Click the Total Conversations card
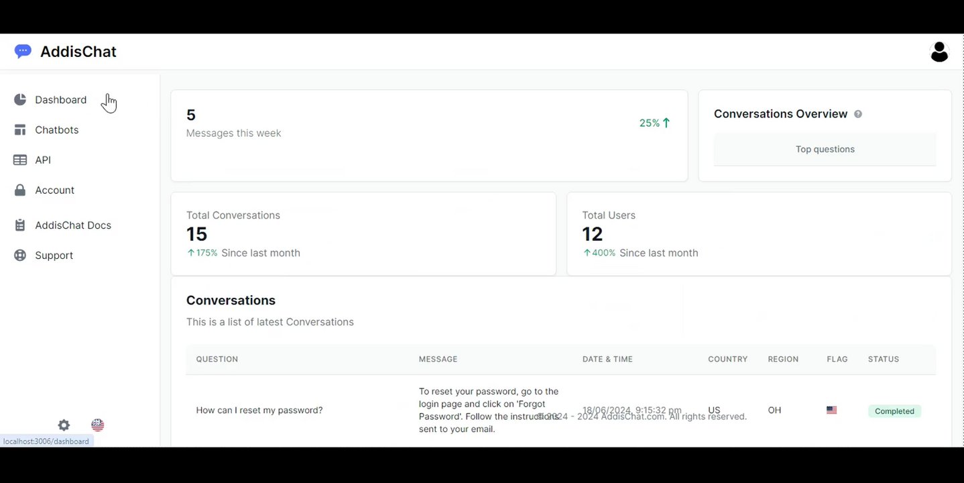This screenshot has width=964, height=483. pos(363,234)
